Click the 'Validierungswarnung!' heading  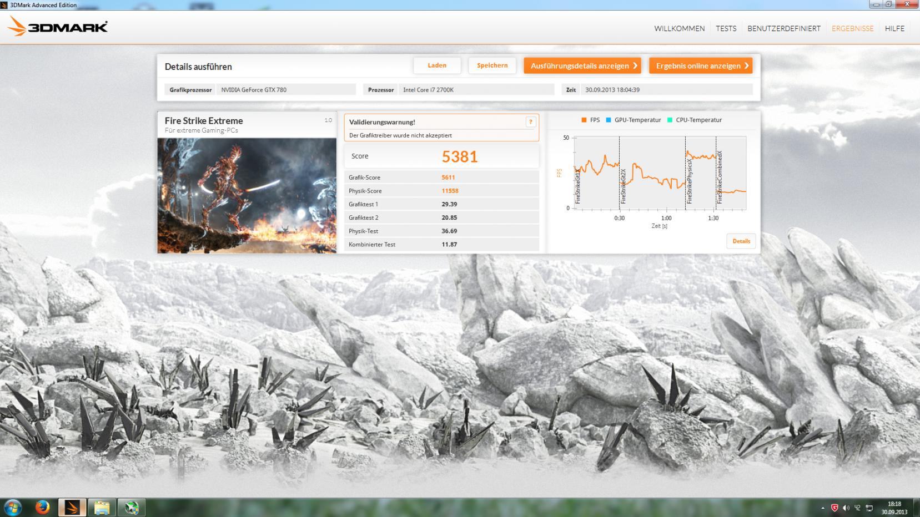point(382,122)
